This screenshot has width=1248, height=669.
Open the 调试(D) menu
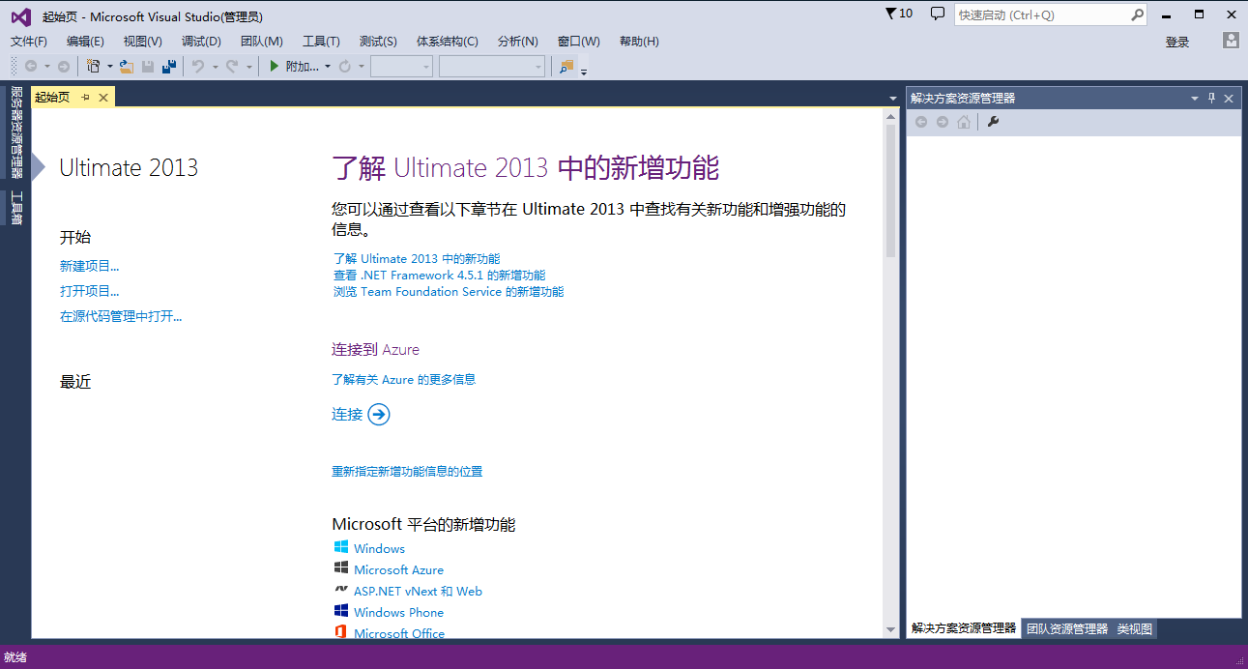201,42
